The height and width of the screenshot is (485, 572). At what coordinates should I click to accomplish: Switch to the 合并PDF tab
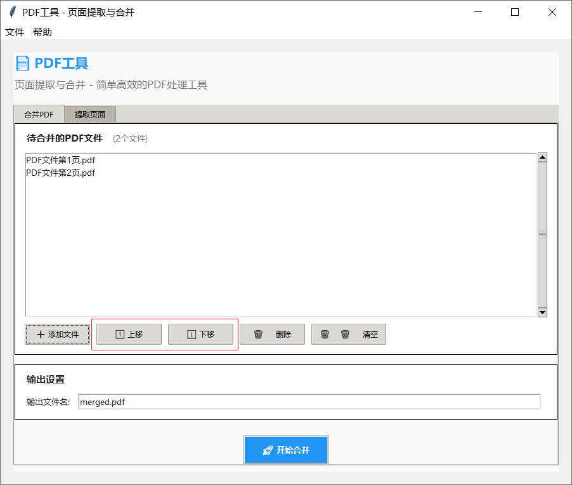(38, 114)
